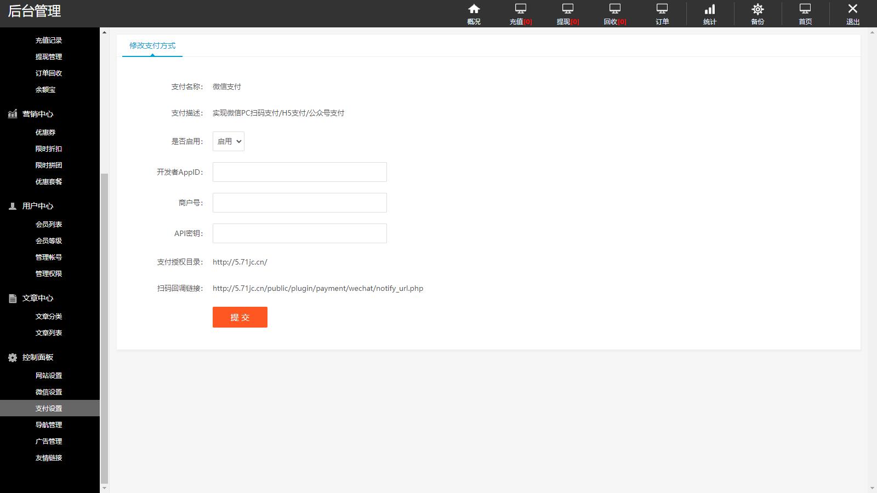Open 充值 recharge monitor icon
Image resolution: width=877 pixels, height=493 pixels.
pos(520,9)
